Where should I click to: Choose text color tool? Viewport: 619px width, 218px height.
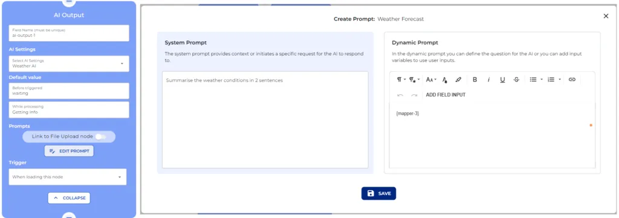(x=445, y=80)
